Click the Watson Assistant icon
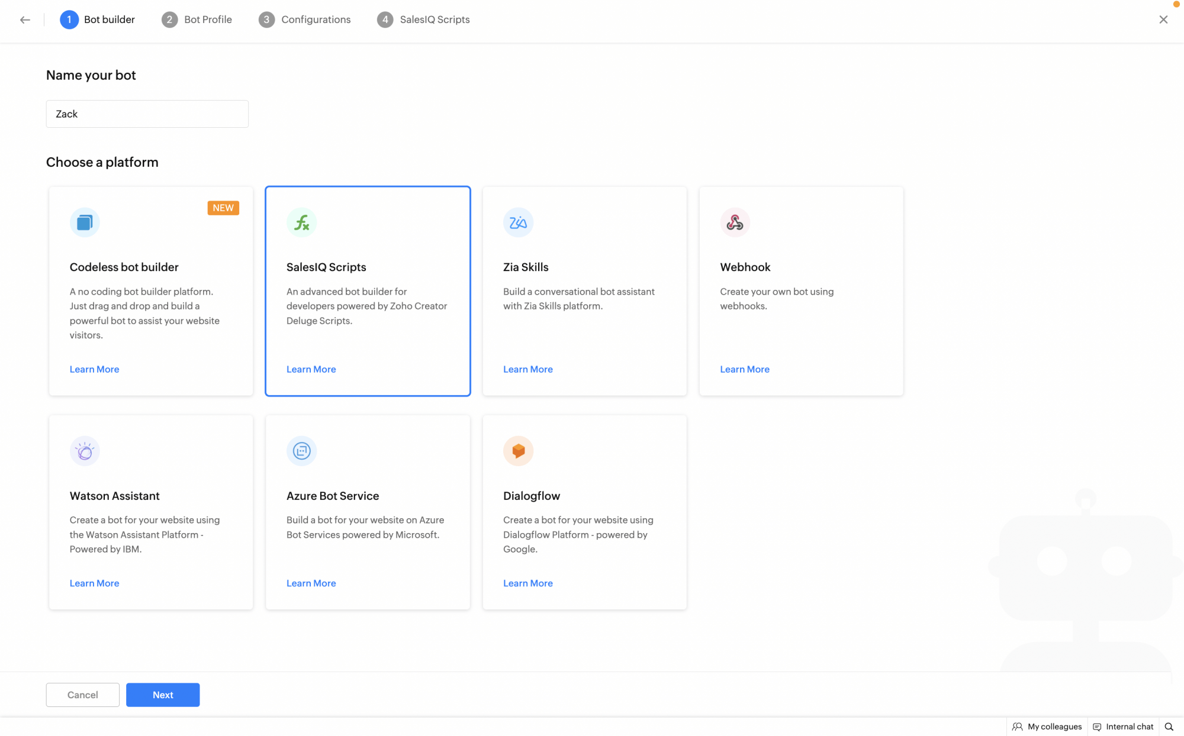Image resolution: width=1184 pixels, height=736 pixels. click(x=85, y=450)
